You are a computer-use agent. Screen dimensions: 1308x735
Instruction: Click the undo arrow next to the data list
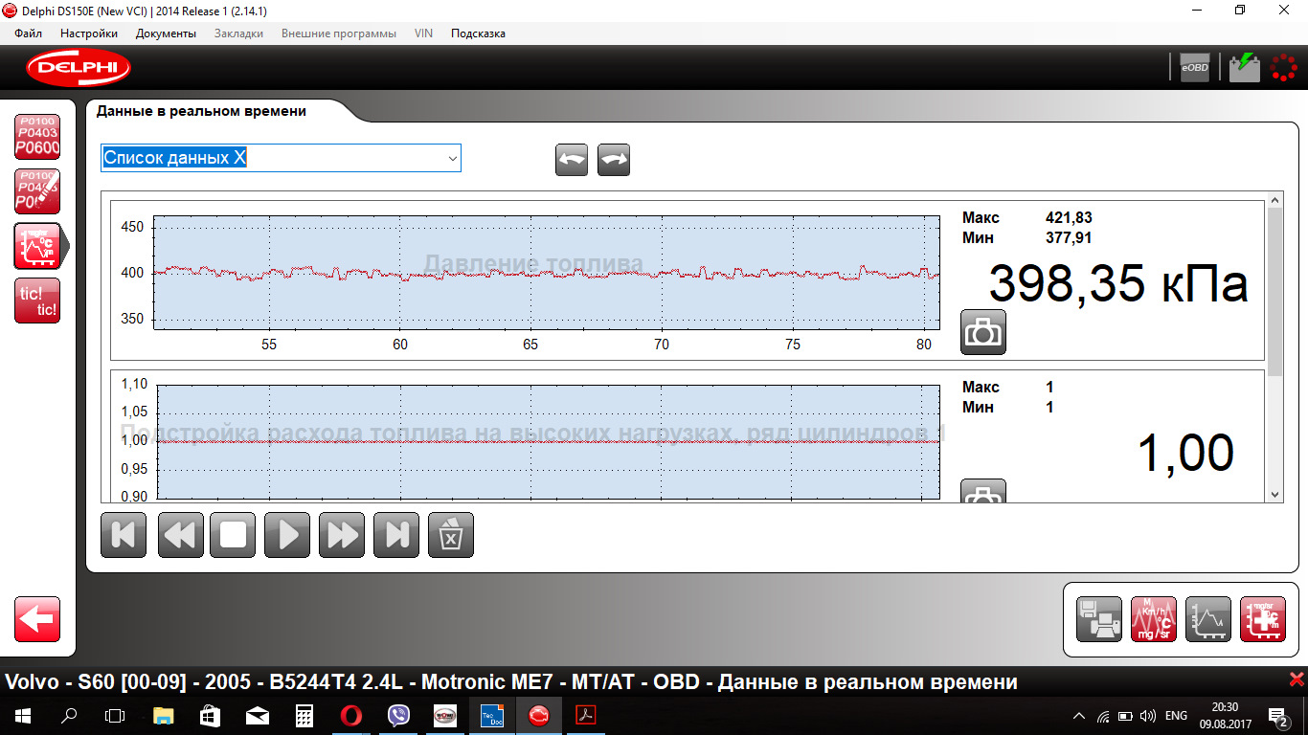572,160
